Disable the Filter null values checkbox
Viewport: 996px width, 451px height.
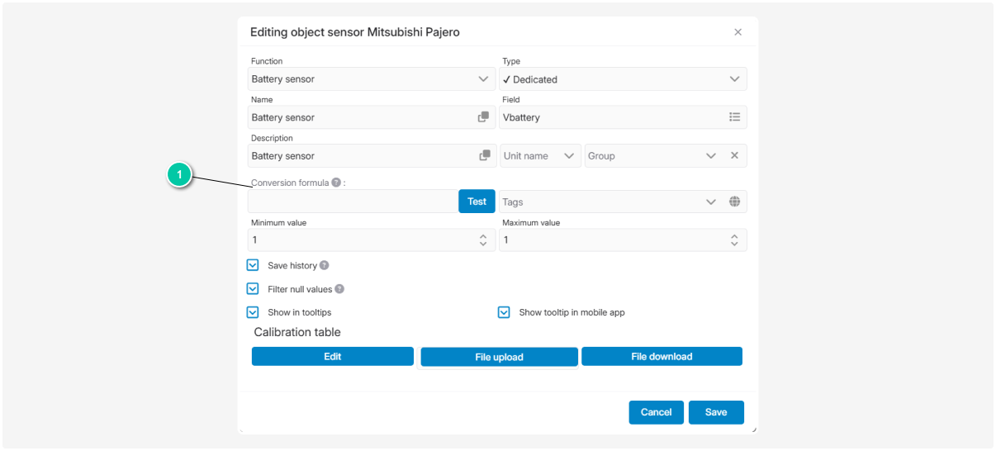pyautogui.click(x=254, y=289)
